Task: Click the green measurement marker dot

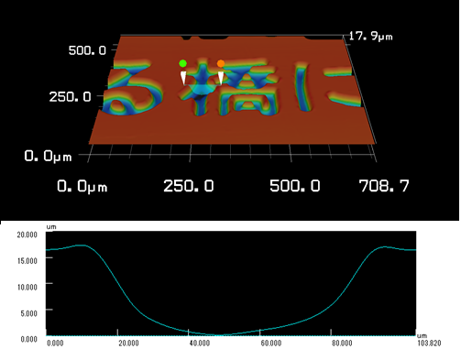Action: [182, 63]
